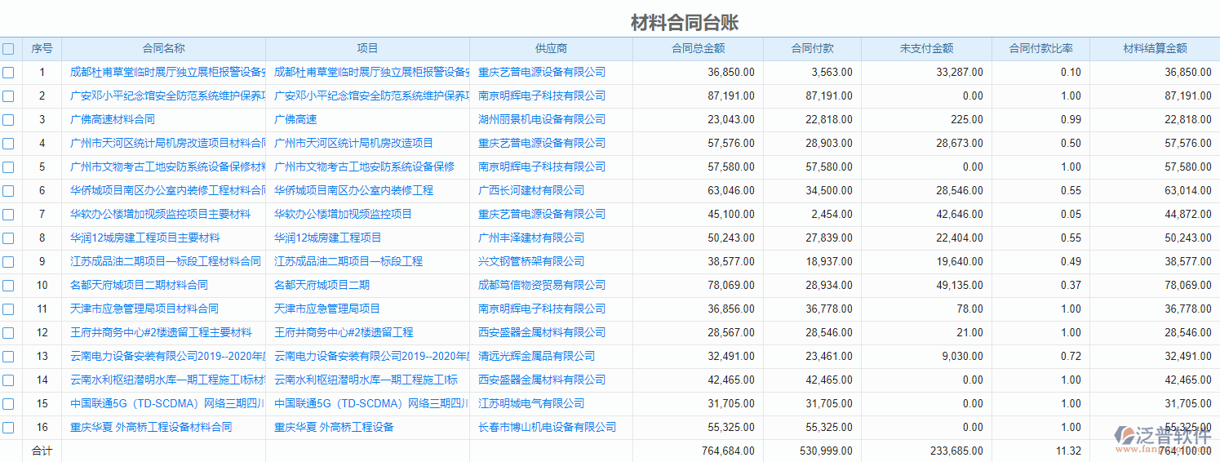Image resolution: width=1220 pixels, height=462 pixels.
Task: Open project 天津市应急管理局项目
Action: click(327, 309)
